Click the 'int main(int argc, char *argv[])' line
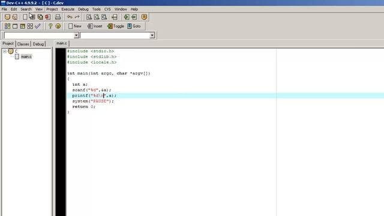 click(x=109, y=73)
